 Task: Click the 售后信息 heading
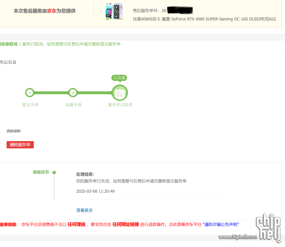pyautogui.click(x=8, y=62)
